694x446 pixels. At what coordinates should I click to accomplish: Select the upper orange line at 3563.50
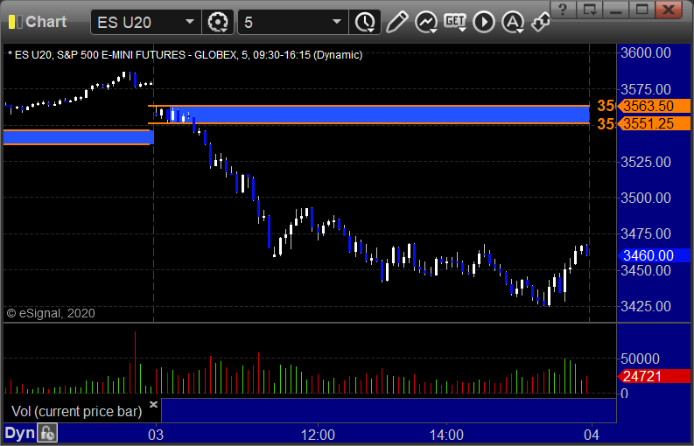click(x=368, y=106)
